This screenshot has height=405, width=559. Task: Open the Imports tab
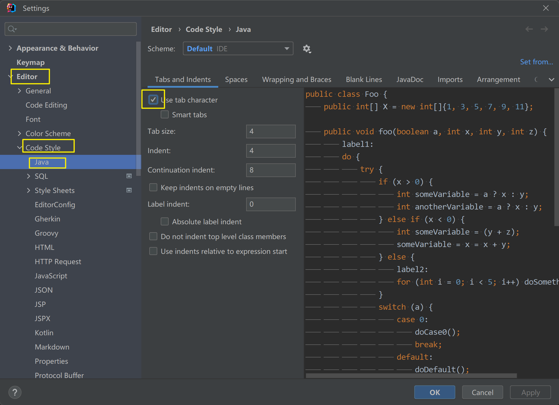coord(450,80)
